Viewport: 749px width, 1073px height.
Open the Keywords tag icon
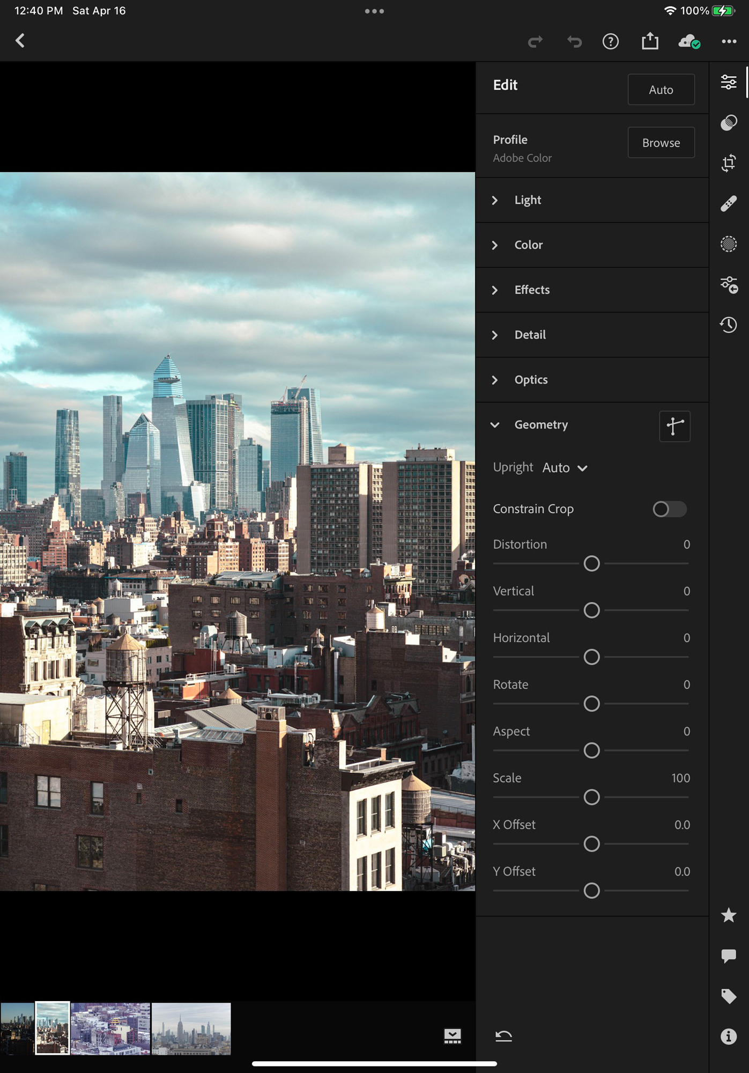[x=728, y=996]
